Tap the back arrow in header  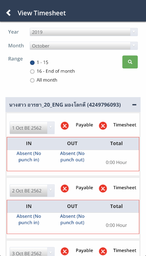(9, 13)
